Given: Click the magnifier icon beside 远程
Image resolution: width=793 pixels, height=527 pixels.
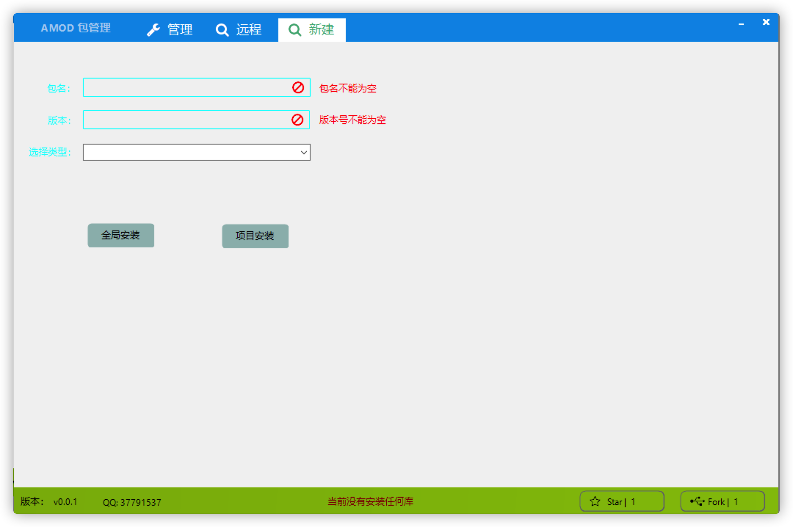Looking at the screenshot, I should coord(222,30).
